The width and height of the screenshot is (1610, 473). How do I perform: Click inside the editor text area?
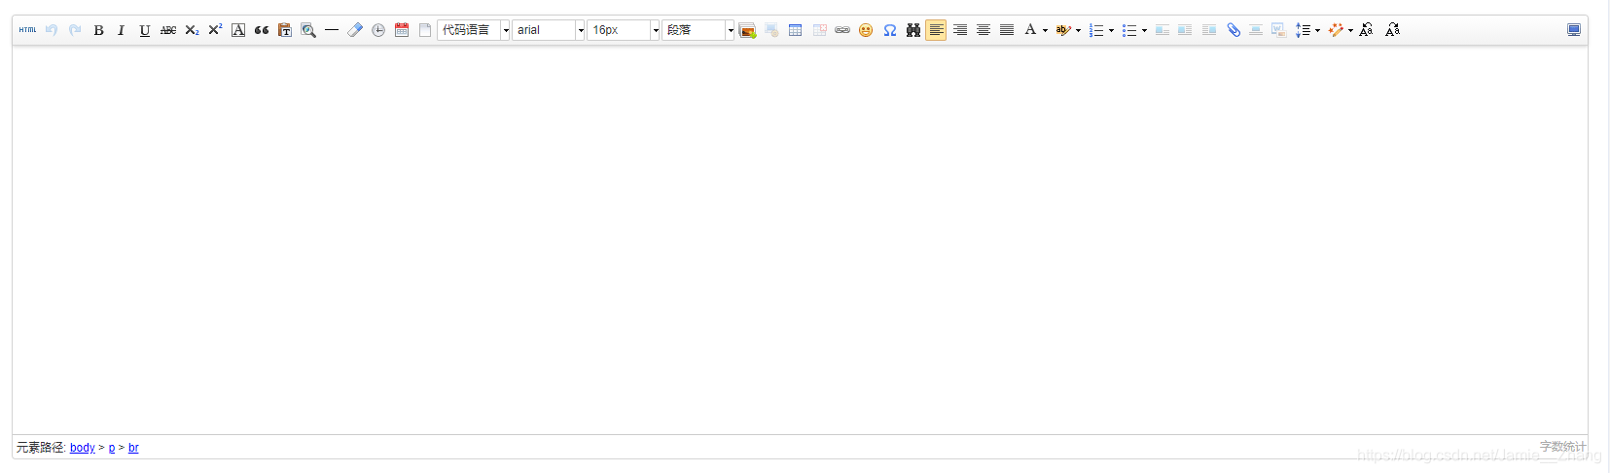tap(800, 240)
